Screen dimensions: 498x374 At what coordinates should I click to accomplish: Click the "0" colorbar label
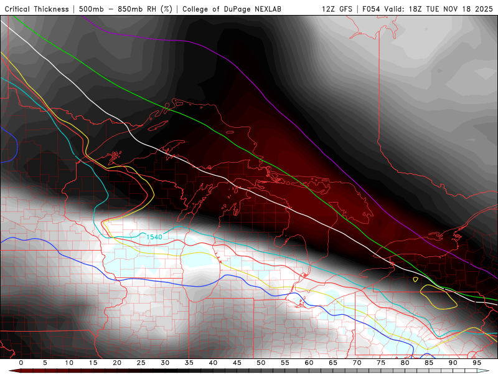(x=21, y=363)
